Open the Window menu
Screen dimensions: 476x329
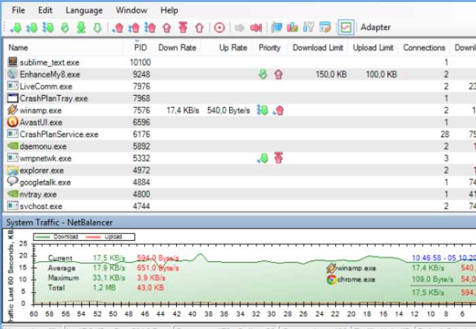pyautogui.click(x=131, y=10)
